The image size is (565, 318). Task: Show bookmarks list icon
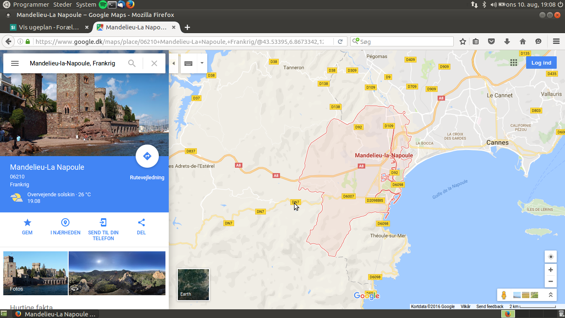point(476,41)
